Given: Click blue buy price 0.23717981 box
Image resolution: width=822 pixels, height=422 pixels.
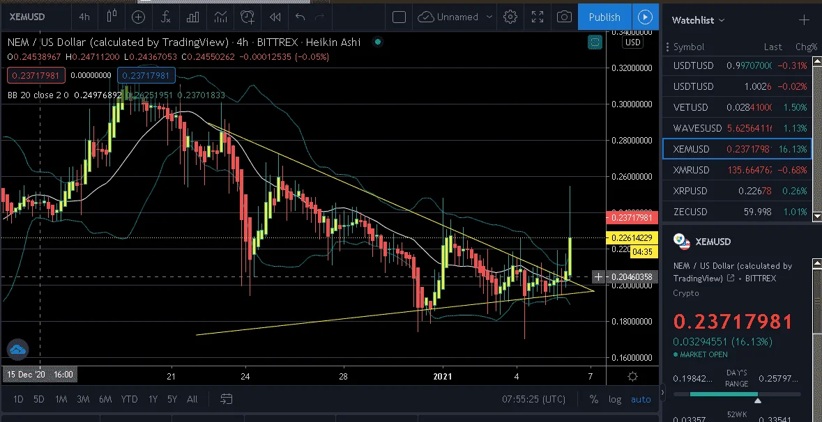Looking at the screenshot, I should tap(146, 75).
